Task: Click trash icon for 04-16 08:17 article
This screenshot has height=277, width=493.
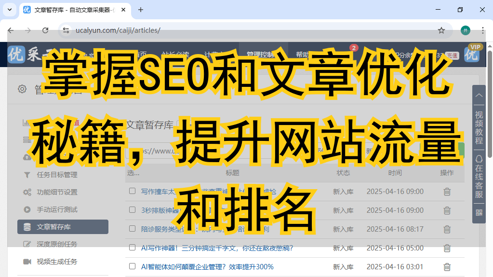Action: pos(447,229)
